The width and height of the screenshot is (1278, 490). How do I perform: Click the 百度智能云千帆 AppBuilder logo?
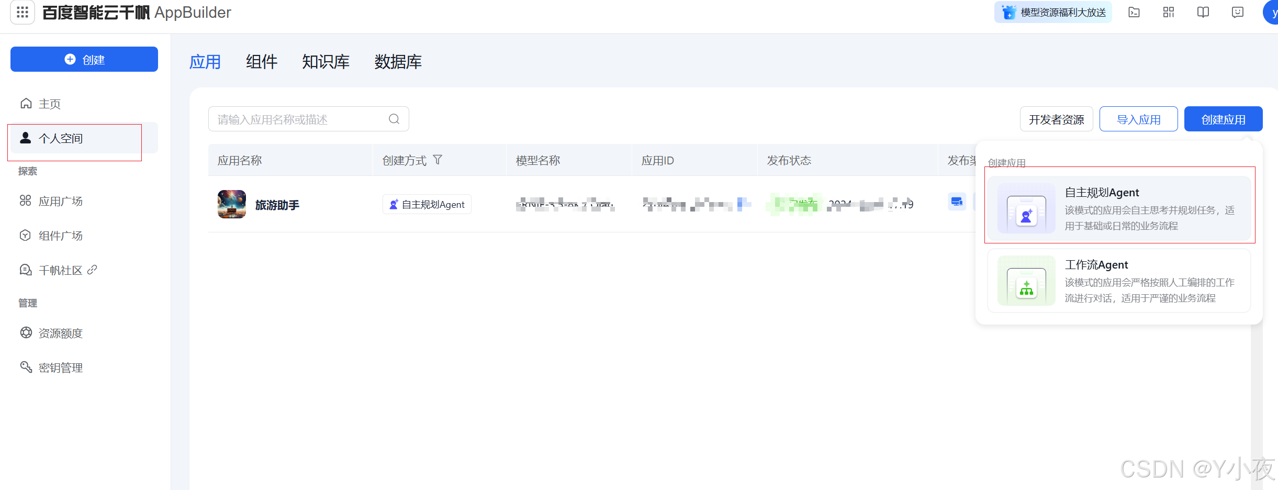point(137,12)
